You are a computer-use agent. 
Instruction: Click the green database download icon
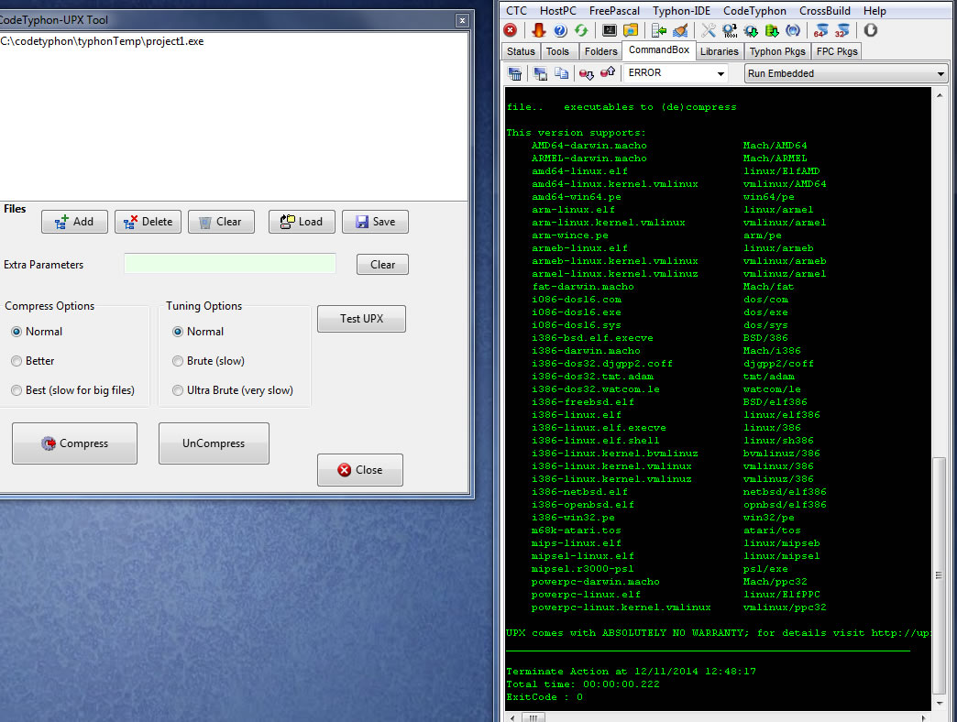772,30
